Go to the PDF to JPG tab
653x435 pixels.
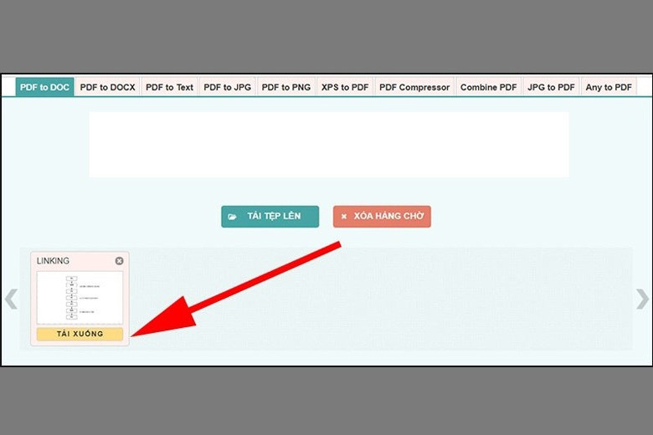point(228,87)
